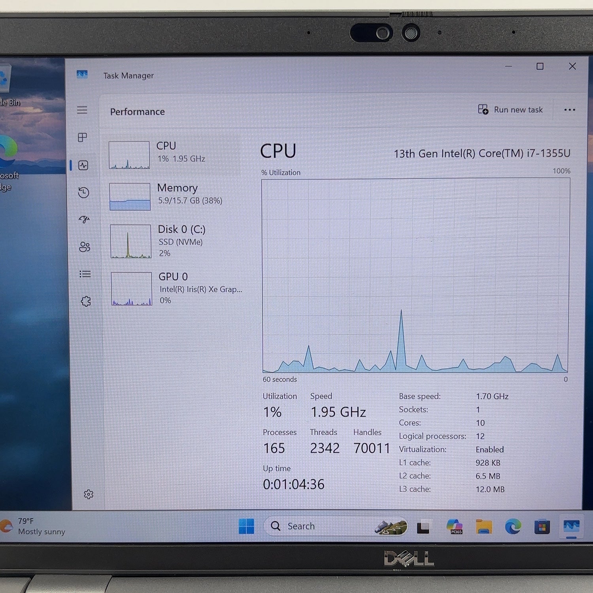Open the Services page icon in sidebar
Viewport: 593px width, 593px height.
tap(86, 301)
